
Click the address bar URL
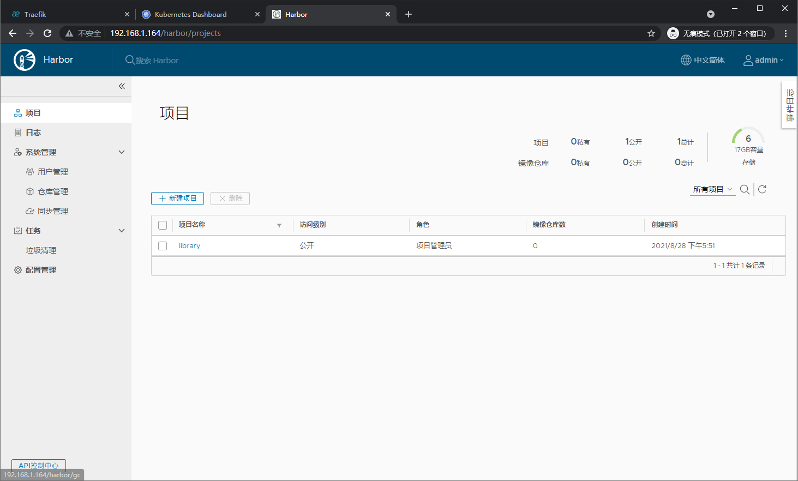click(x=166, y=33)
